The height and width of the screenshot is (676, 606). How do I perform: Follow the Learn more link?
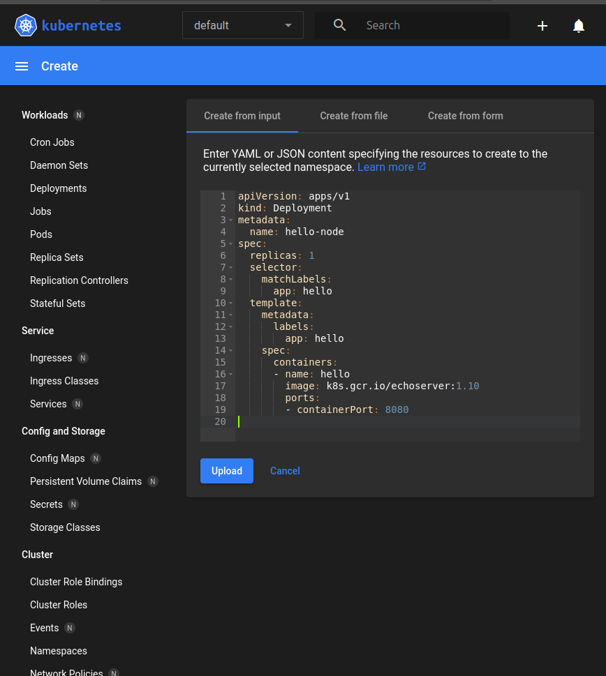tap(385, 167)
